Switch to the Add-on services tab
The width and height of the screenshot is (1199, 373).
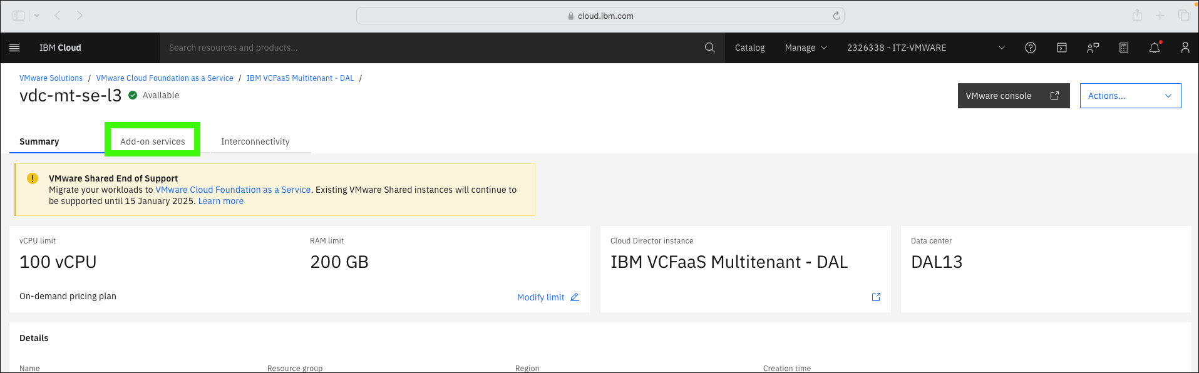153,141
